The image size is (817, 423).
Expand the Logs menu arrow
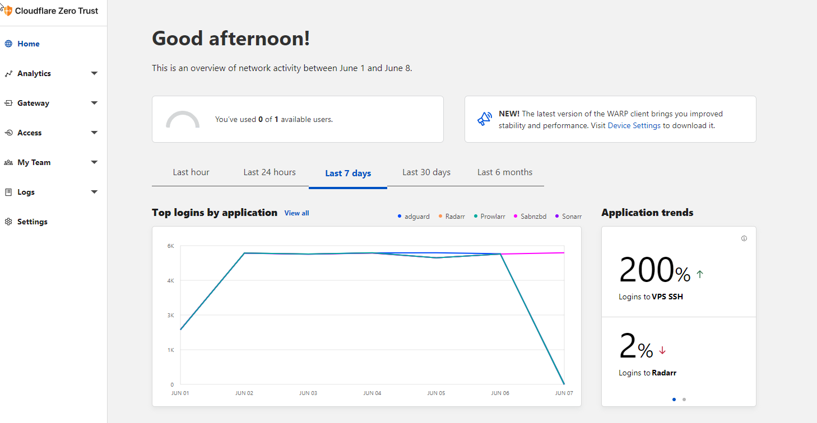pyautogui.click(x=94, y=192)
